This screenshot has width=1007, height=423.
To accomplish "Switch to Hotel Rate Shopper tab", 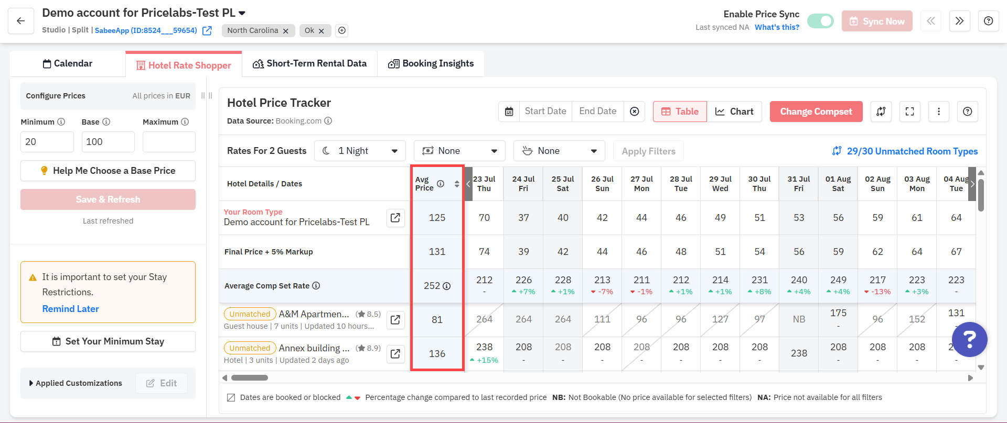I will pos(184,65).
